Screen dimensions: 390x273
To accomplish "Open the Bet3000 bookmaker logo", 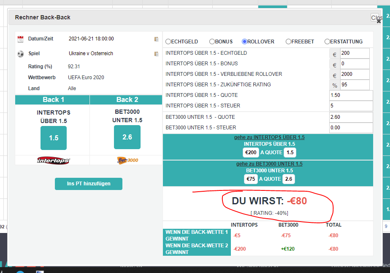I will [x=127, y=161].
